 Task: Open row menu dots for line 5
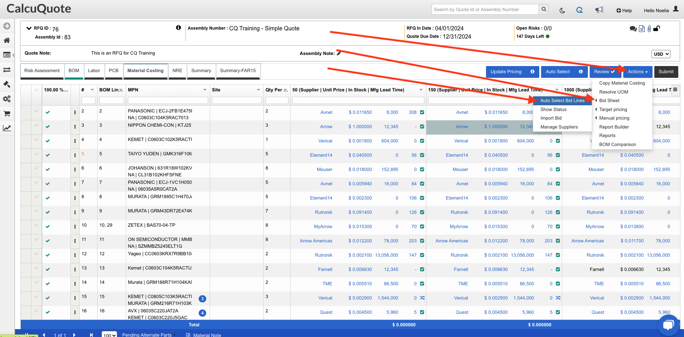[x=75, y=155]
